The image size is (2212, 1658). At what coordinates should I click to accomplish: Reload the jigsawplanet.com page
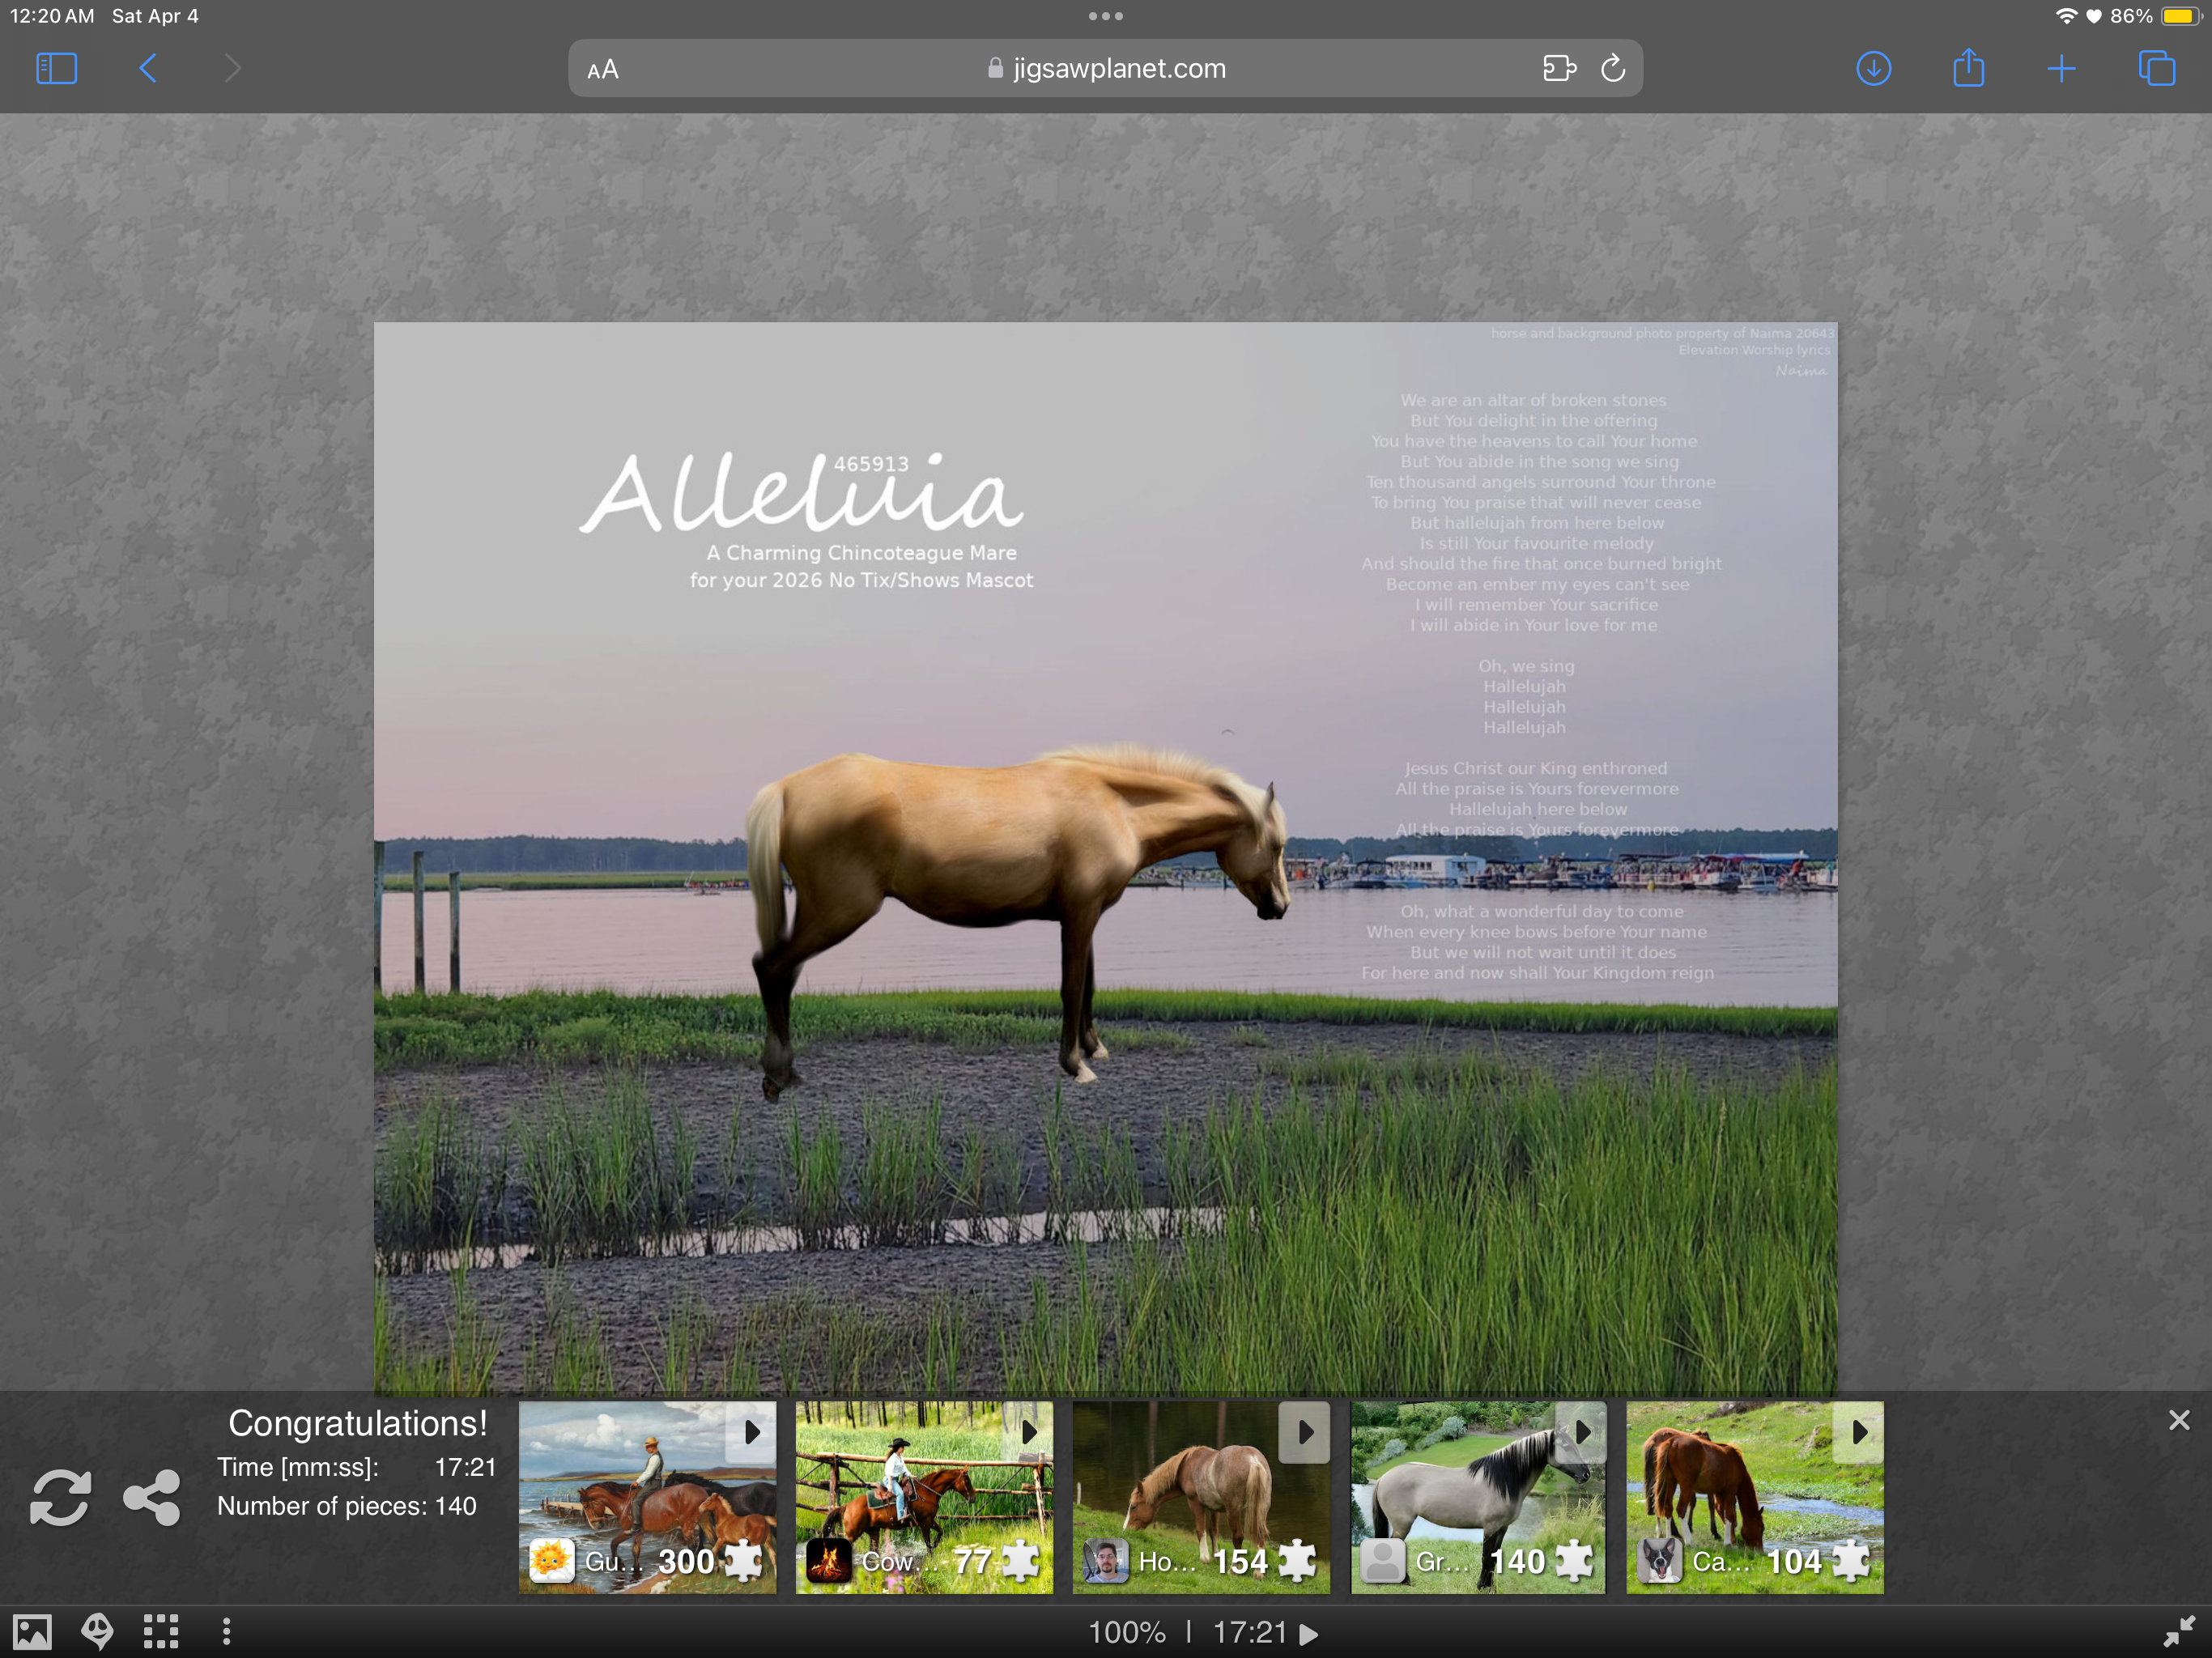tap(1612, 69)
